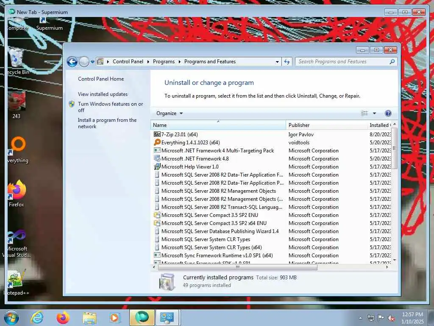Select Microsoft Help Viewer 1.0 icon
The image size is (434, 326).
click(157, 166)
